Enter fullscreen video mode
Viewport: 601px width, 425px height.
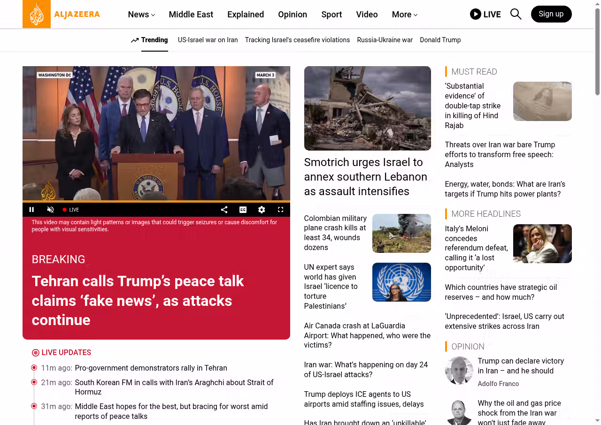pyautogui.click(x=280, y=210)
